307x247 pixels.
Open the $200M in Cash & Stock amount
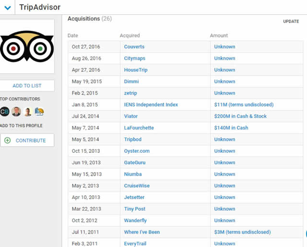coord(240,116)
